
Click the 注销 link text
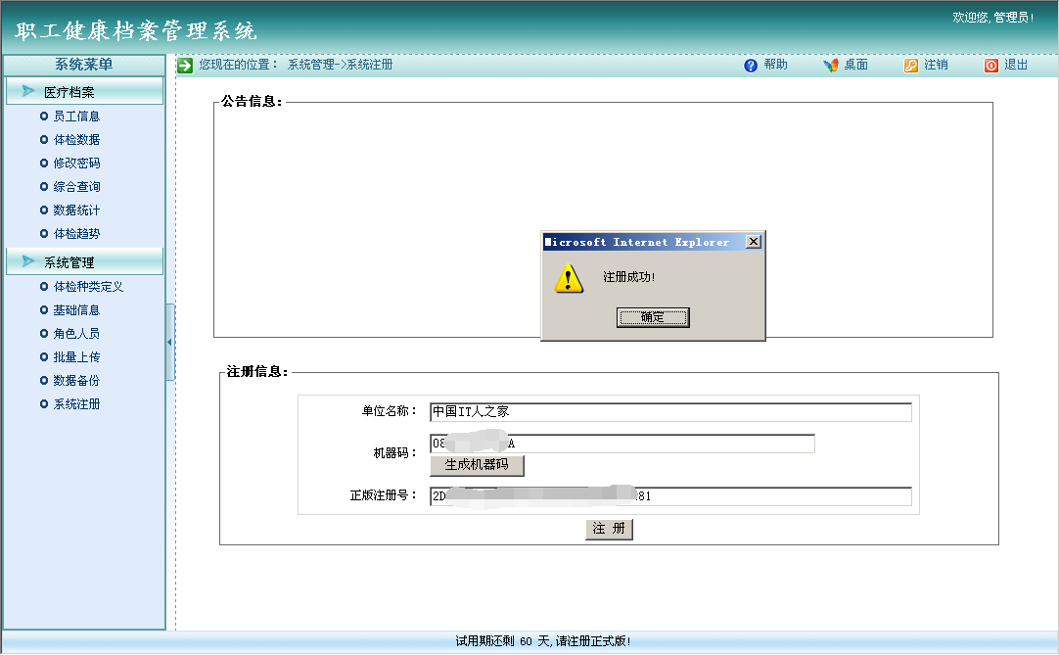click(936, 65)
